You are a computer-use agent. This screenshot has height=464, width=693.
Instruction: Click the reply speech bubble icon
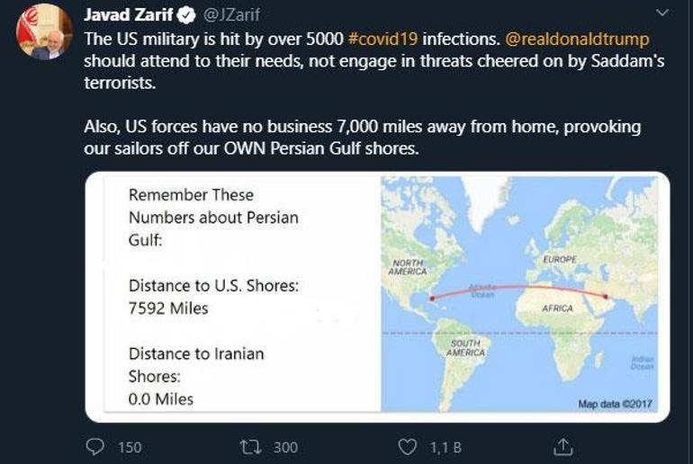point(95,446)
